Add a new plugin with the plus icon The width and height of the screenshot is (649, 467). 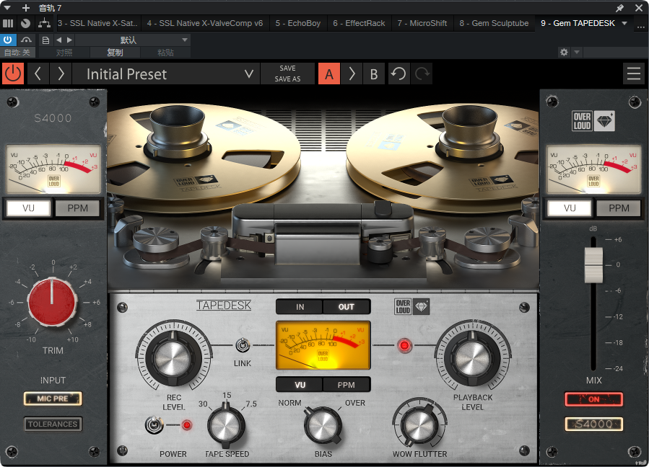click(26, 8)
